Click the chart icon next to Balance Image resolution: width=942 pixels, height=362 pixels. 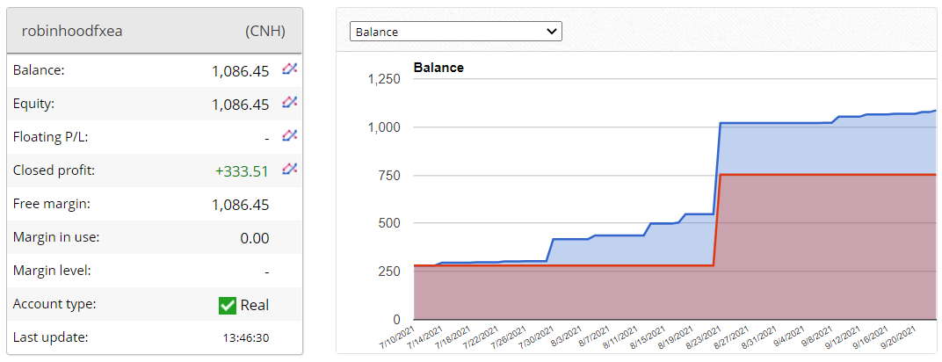tap(289, 69)
